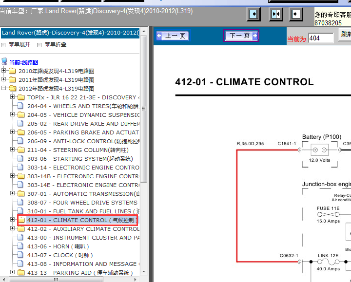Screen dimensions: 351x282
Task: Expand the 206-05 Parking Brake node
Action: (13, 132)
